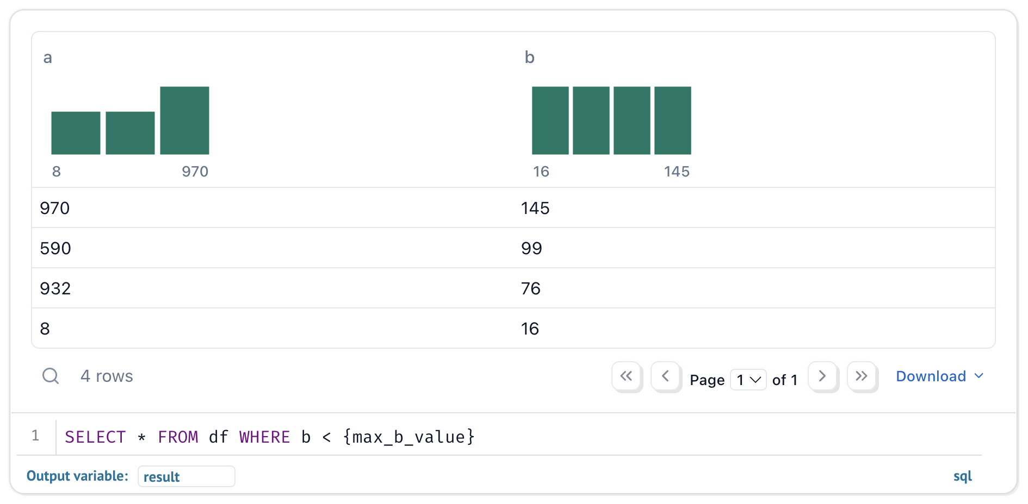This screenshot has height=504, width=1028.
Task: Go to previous page arrow
Action: [x=665, y=376]
